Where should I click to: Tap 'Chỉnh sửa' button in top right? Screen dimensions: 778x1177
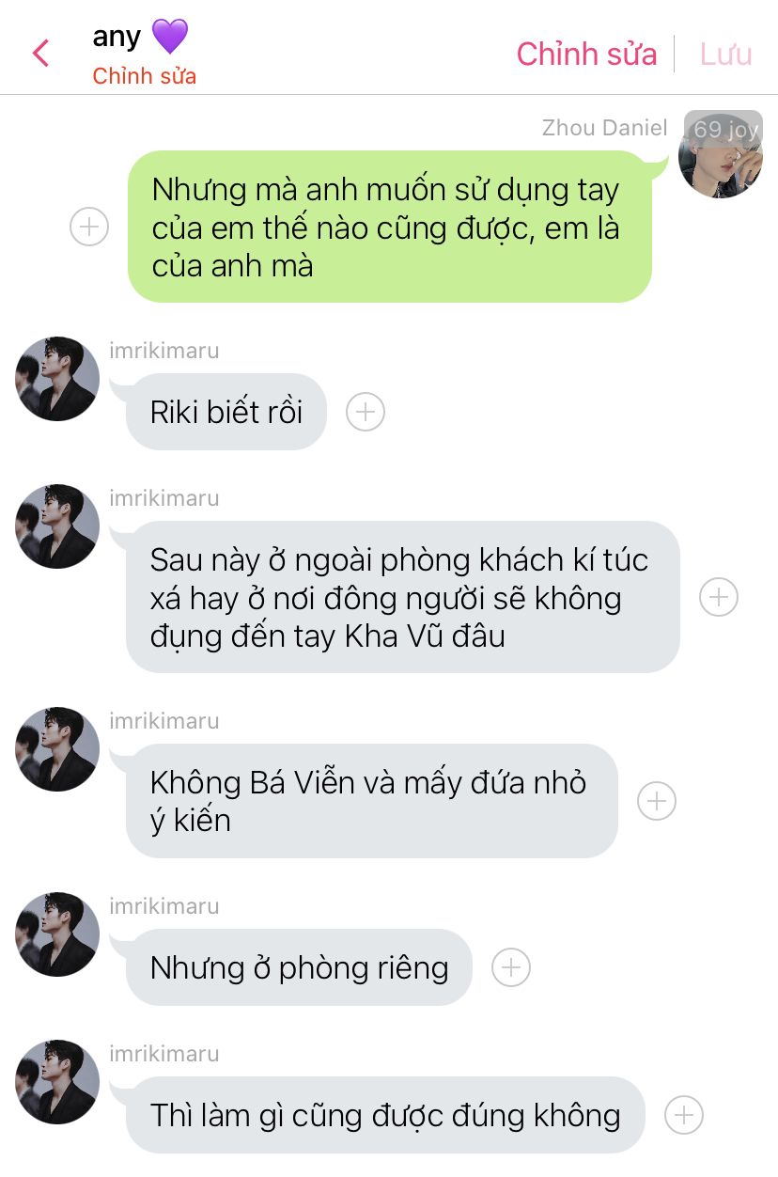586,54
